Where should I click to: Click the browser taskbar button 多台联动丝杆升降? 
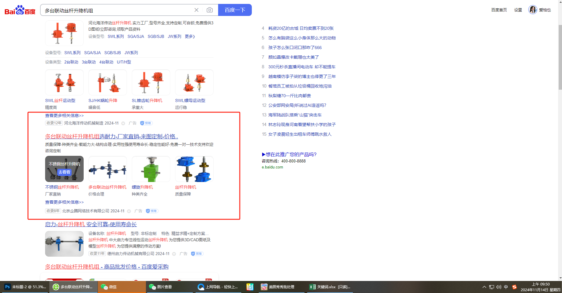point(74,287)
